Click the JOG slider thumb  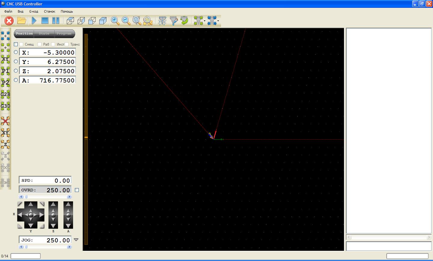[x=26, y=247]
